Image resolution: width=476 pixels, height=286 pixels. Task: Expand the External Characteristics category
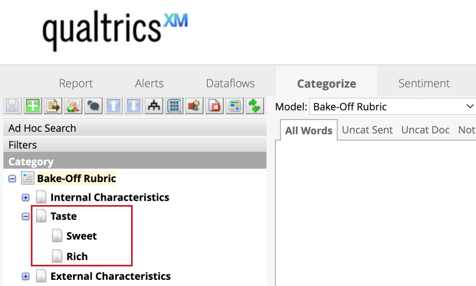click(x=25, y=276)
